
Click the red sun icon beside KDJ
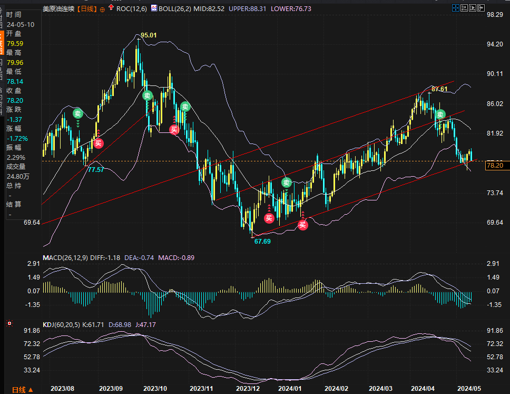[x=8, y=322]
